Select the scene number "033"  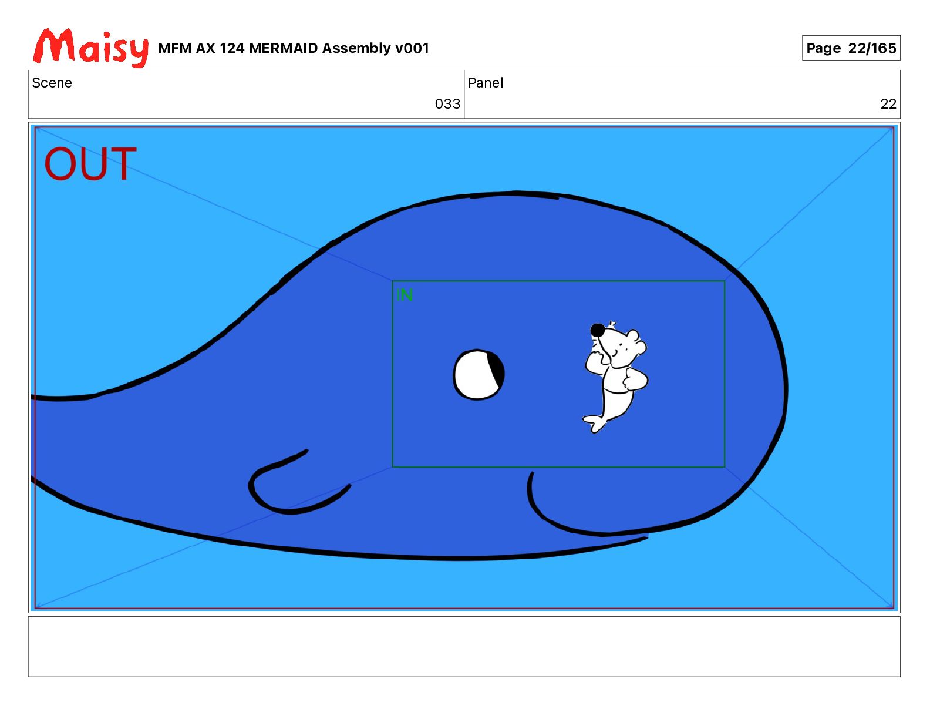447,104
